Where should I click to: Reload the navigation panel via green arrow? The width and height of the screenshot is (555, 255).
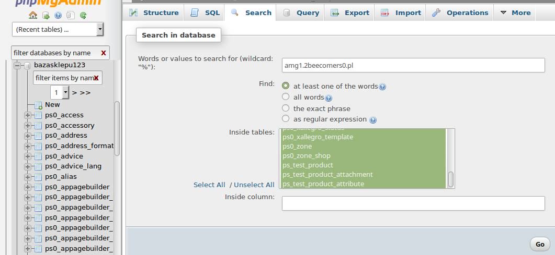[83, 15]
